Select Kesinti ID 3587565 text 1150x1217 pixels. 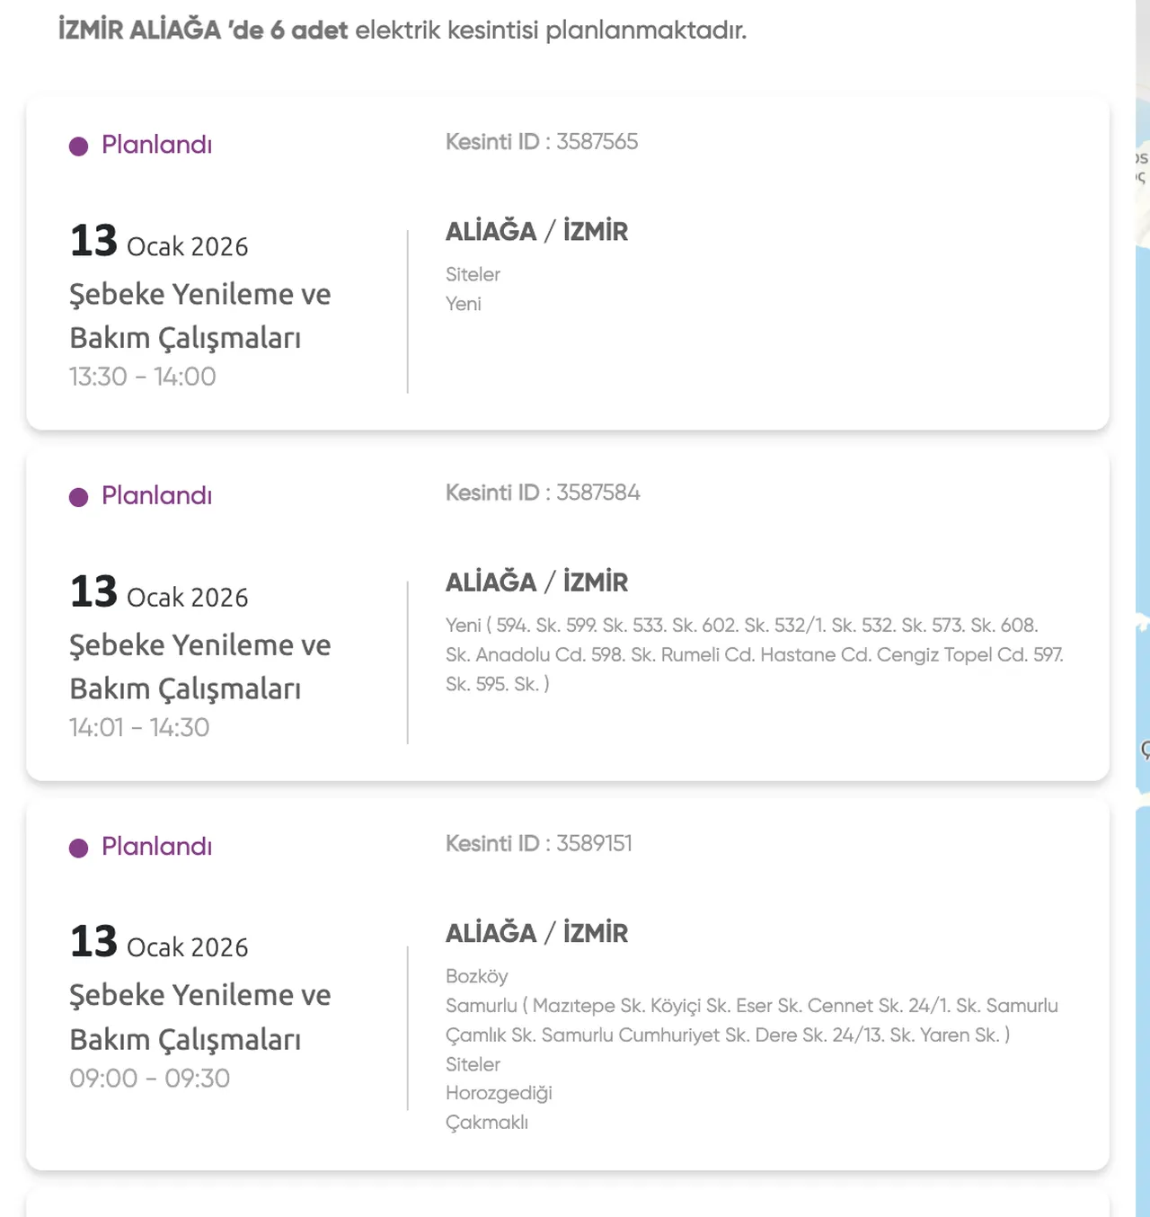tap(542, 142)
